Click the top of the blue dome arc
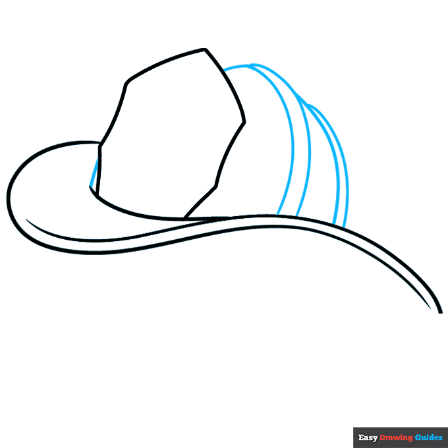The image size is (448, 448). (247, 65)
